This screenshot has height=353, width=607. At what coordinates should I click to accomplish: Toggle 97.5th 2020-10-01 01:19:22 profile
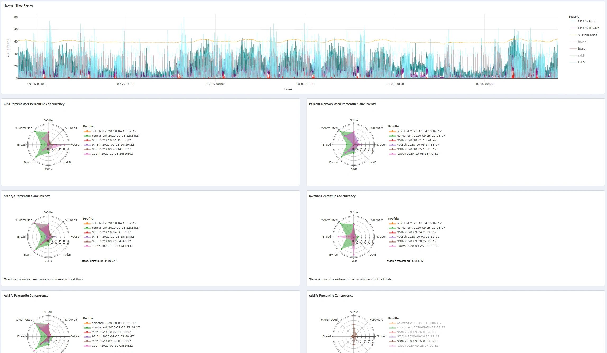click(414, 237)
